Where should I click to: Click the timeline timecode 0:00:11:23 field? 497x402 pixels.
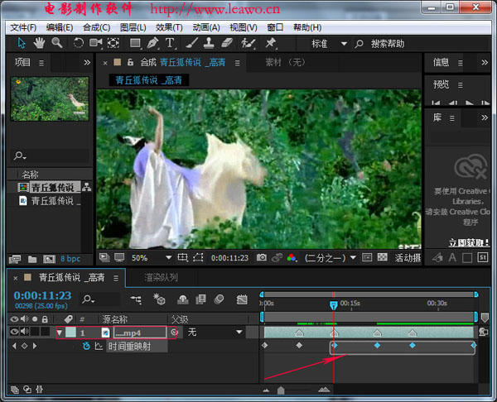tap(42, 295)
